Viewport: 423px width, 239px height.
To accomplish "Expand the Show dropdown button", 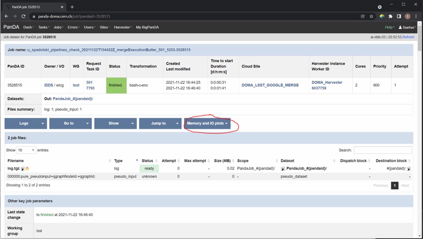I will [x=115, y=123].
